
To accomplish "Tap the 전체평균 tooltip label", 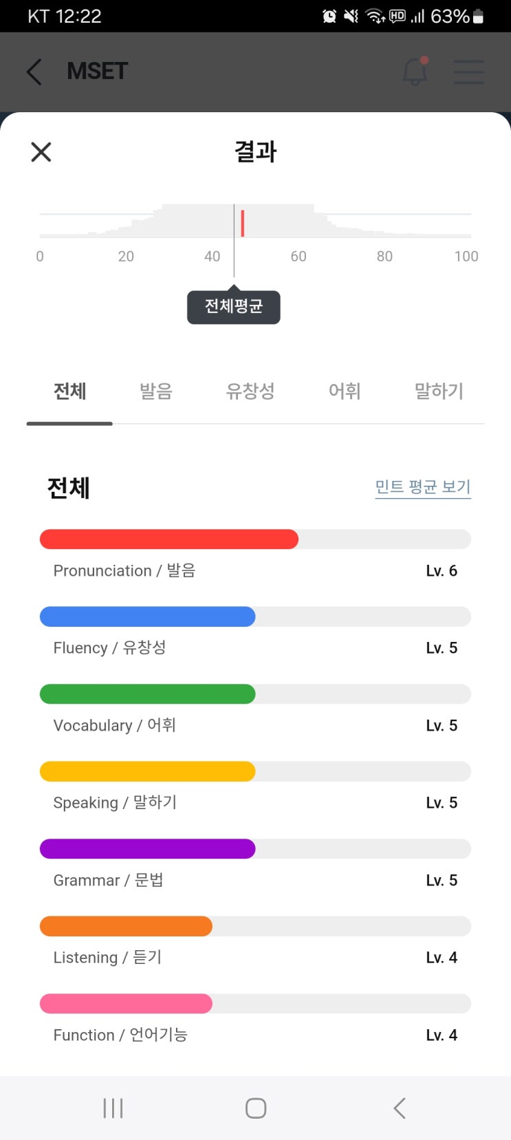I will (234, 307).
